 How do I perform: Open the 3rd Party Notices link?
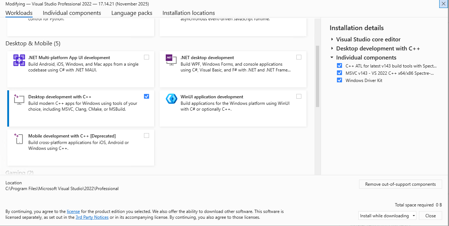[x=92, y=217]
